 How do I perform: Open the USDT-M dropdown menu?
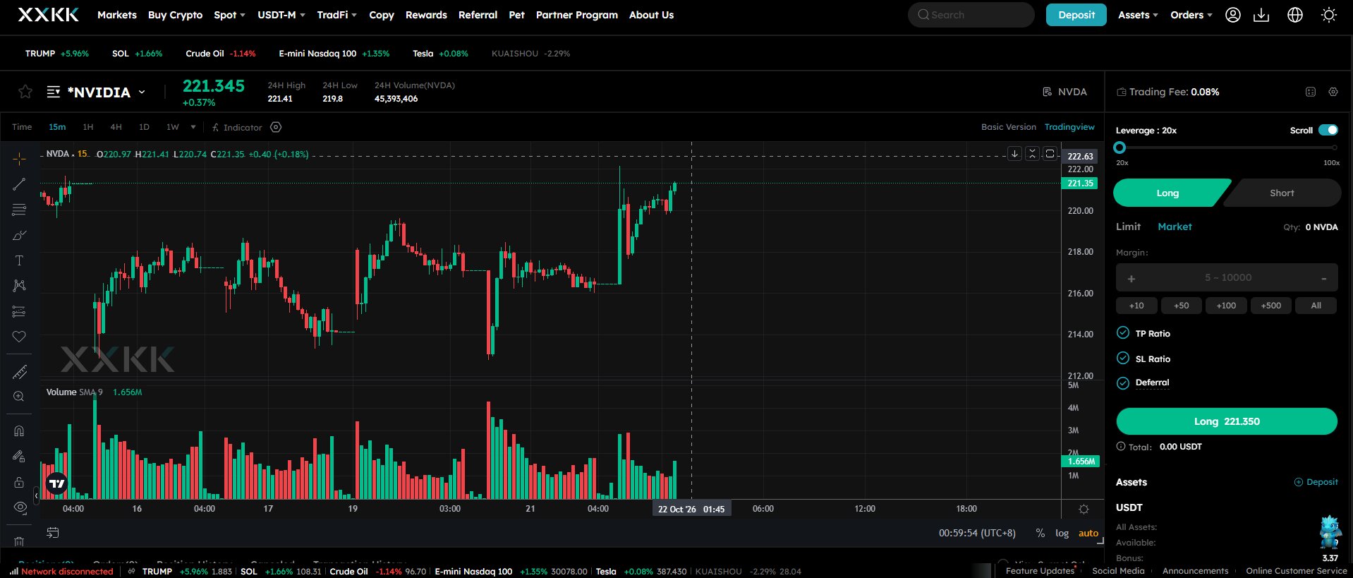(281, 15)
